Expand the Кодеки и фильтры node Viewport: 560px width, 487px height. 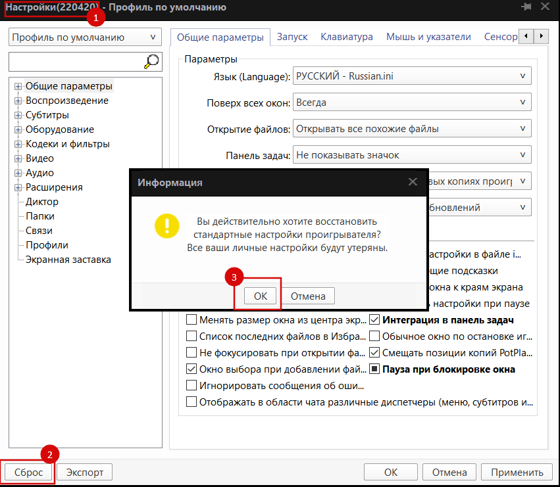[18, 144]
